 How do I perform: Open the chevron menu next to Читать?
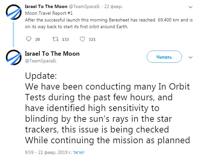point(191,57)
